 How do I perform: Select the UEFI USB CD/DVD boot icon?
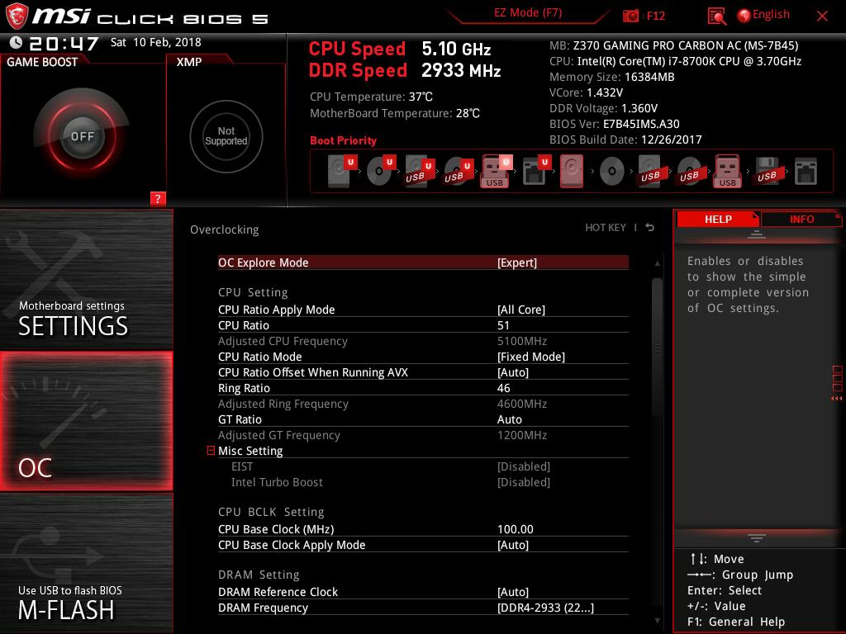pos(459,171)
